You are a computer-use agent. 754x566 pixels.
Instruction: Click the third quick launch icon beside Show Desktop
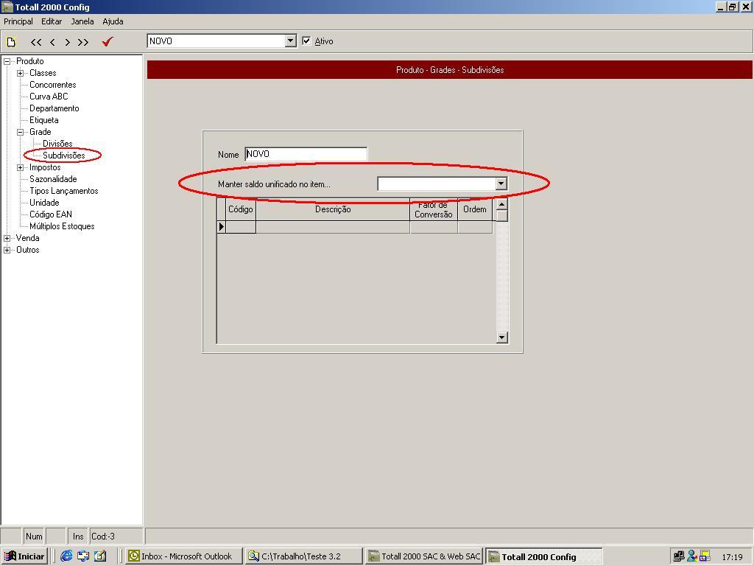tap(100, 556)
